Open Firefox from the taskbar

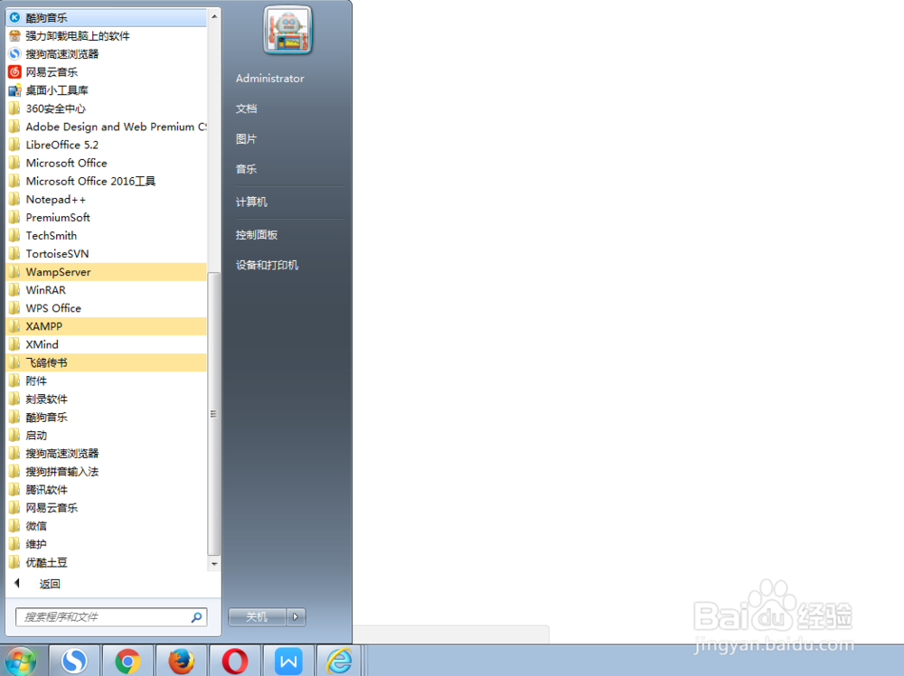point(181,661)
